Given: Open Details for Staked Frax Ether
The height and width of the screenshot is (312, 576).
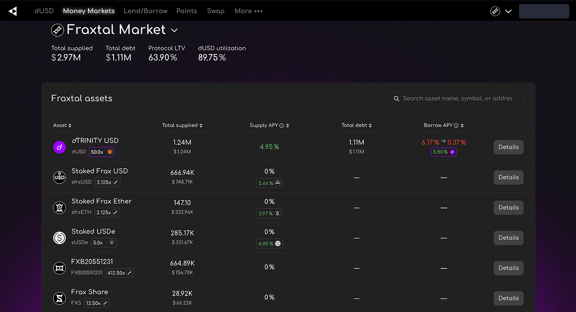Looking at the screenshot, I should [x=509, y=208].
